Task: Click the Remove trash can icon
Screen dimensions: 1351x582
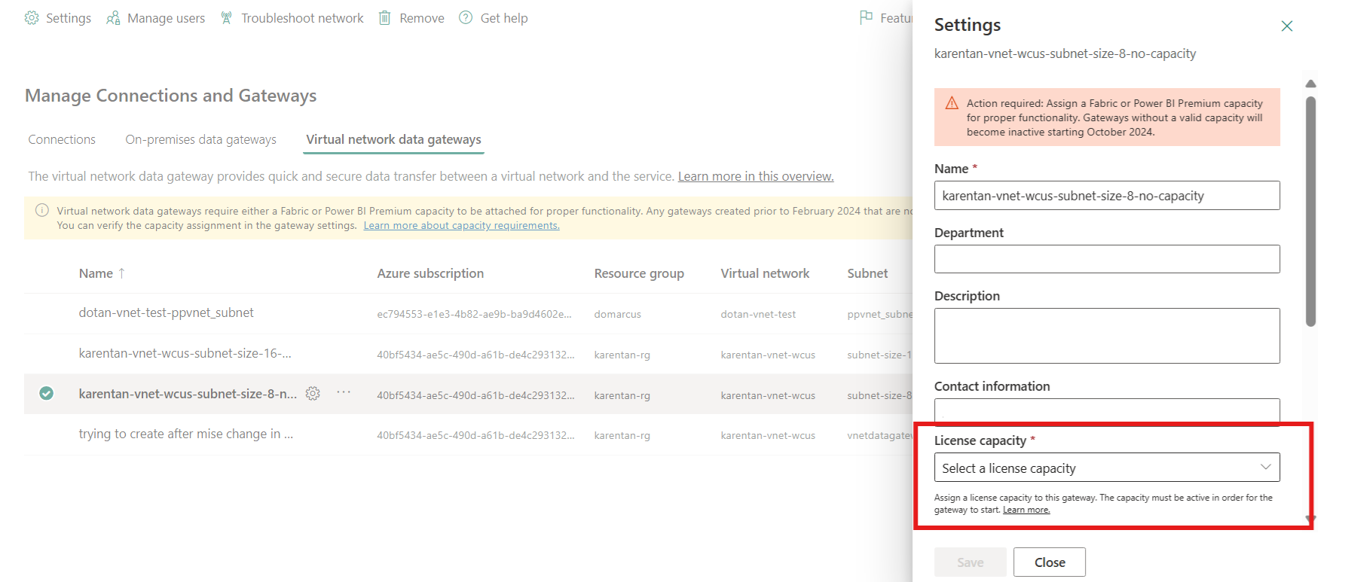Action: 384,18
